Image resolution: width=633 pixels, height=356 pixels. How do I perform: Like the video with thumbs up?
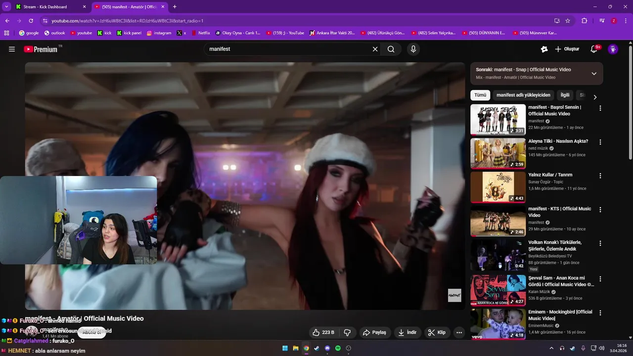(x=323, y=332)
